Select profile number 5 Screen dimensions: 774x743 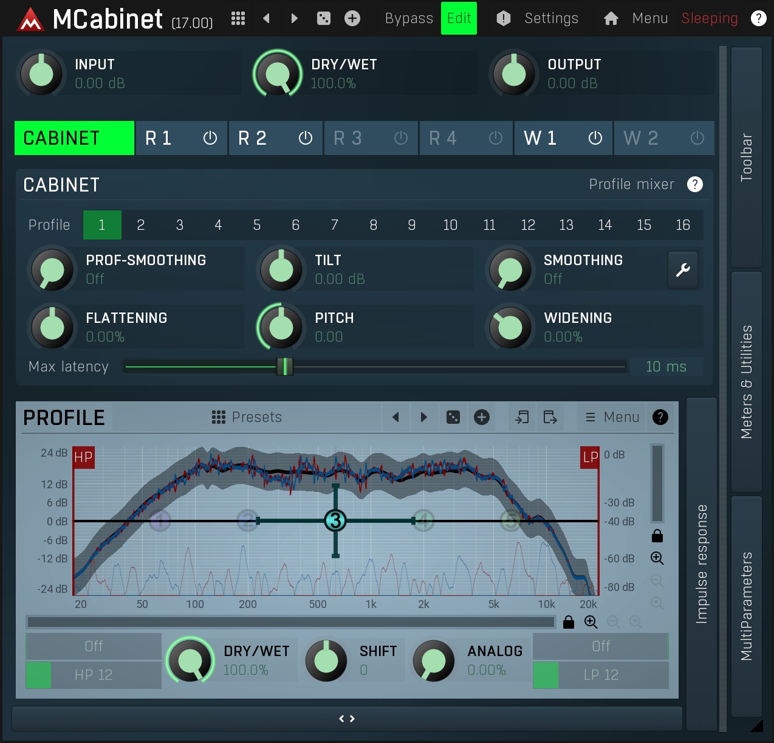pyautogui.click(x=257, y=225)
